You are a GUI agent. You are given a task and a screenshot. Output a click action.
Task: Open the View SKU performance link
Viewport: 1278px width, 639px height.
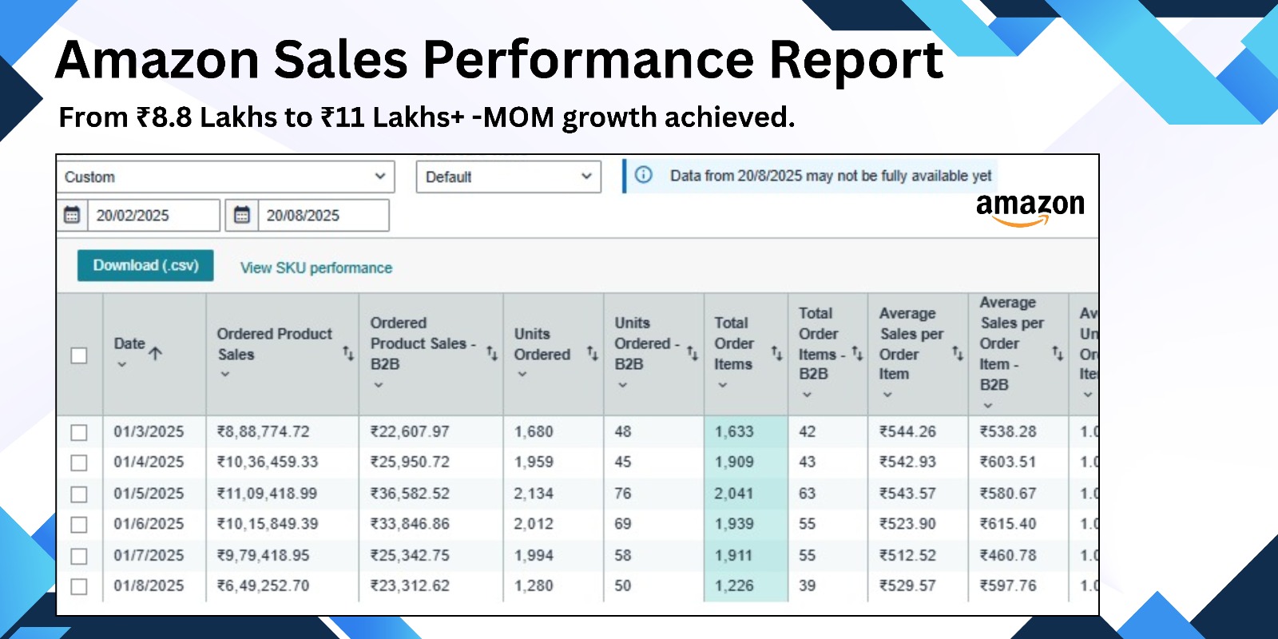tap(316, 268)
